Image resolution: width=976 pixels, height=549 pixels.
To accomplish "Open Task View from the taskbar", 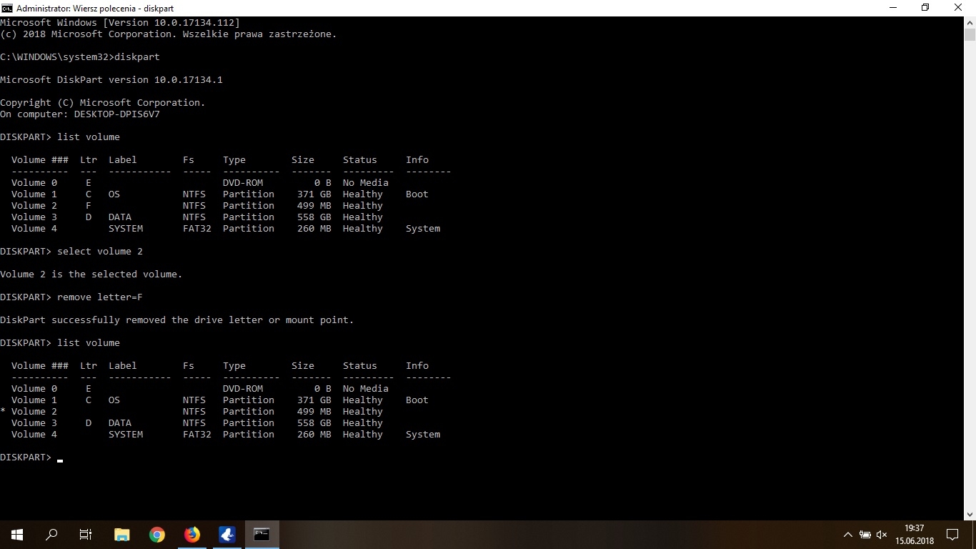I will click(86, 534).
